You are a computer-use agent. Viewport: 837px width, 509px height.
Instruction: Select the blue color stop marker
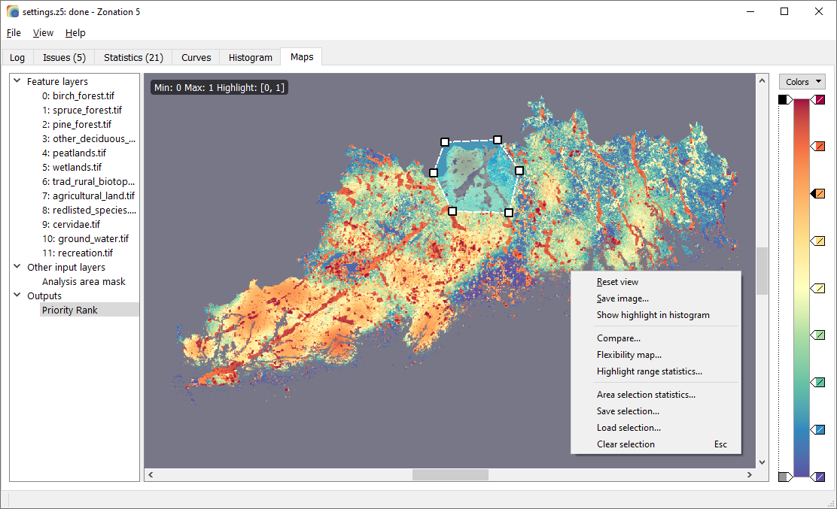[818, 429]
